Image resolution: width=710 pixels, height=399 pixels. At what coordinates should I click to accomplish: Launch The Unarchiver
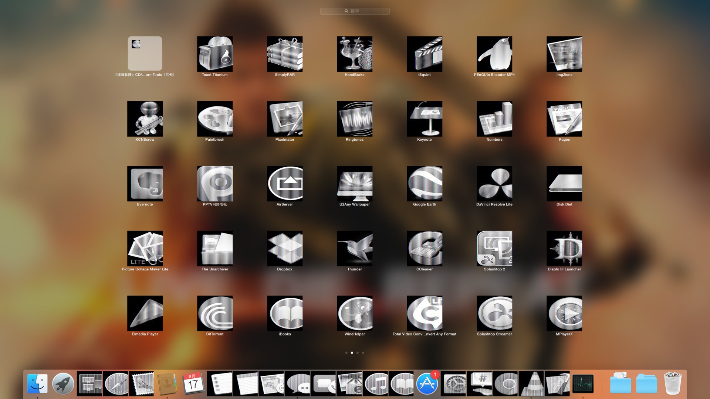(x=215, y=249)
